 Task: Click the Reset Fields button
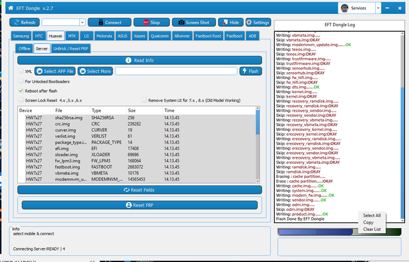click(x=139, y=190)
